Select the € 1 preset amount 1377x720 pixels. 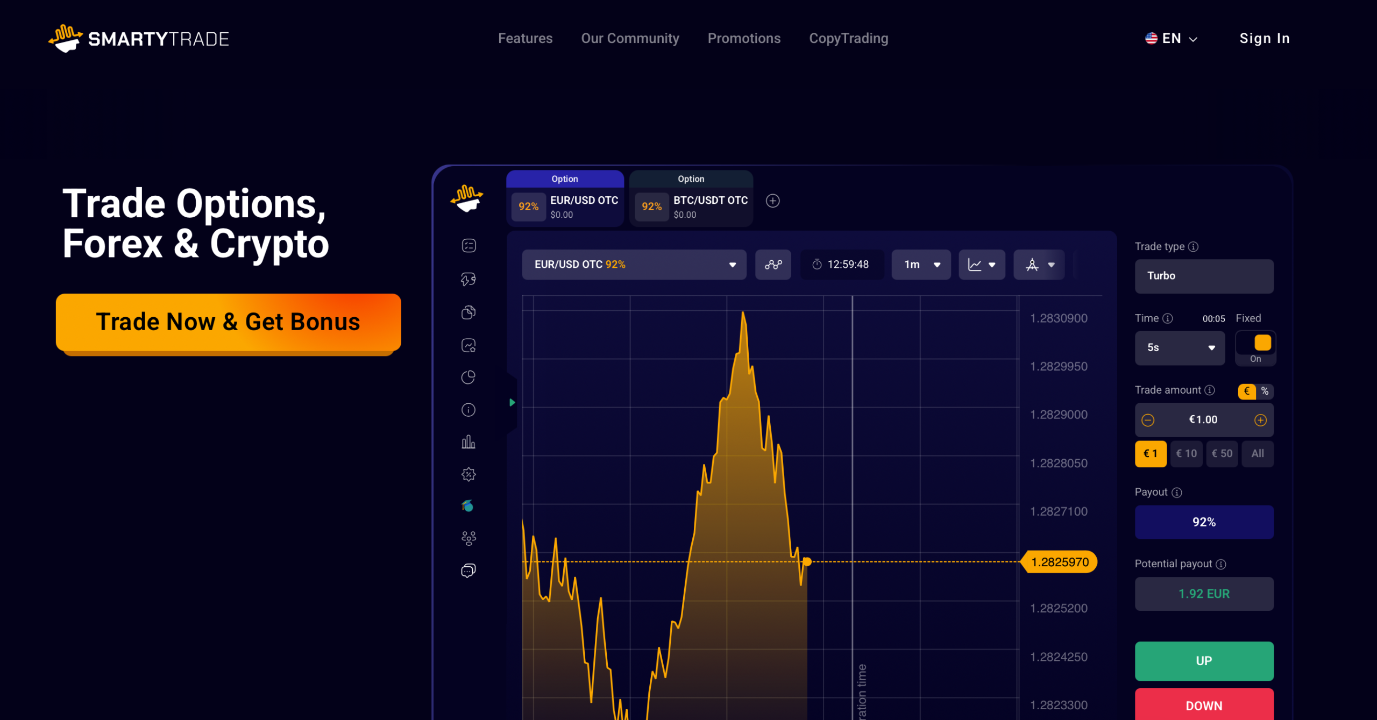1151,454
